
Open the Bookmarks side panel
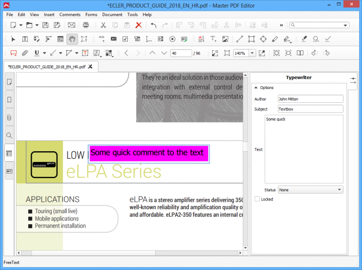coord(9,100)
